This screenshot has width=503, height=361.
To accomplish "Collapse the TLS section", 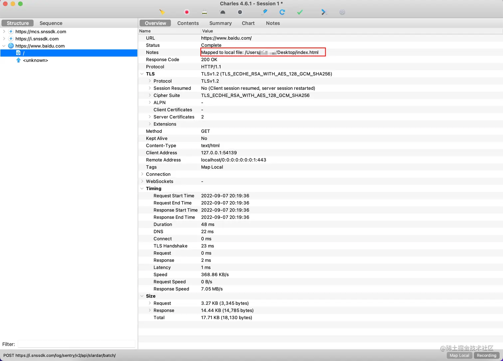I will tap(142, 74).
